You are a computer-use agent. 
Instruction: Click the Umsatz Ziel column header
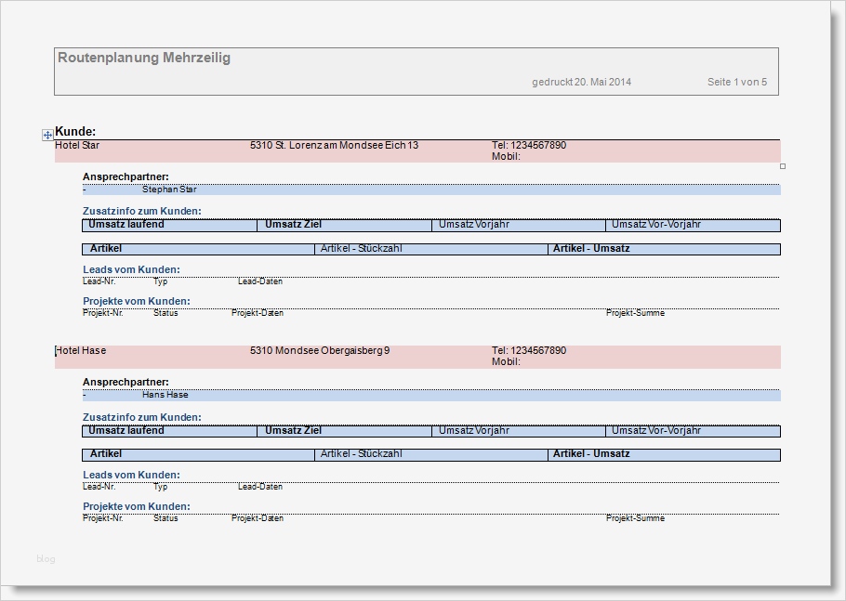coord(293,225)
